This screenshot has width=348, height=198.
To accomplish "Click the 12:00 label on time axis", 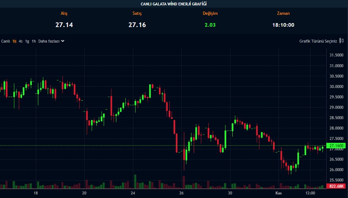I will [310, 193].
